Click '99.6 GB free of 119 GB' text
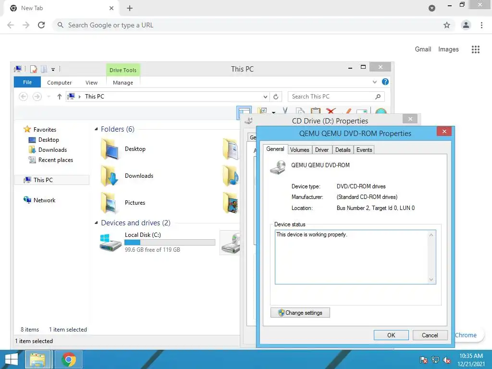This screenshot has height=369, width=492. click(x=152, y=250)
